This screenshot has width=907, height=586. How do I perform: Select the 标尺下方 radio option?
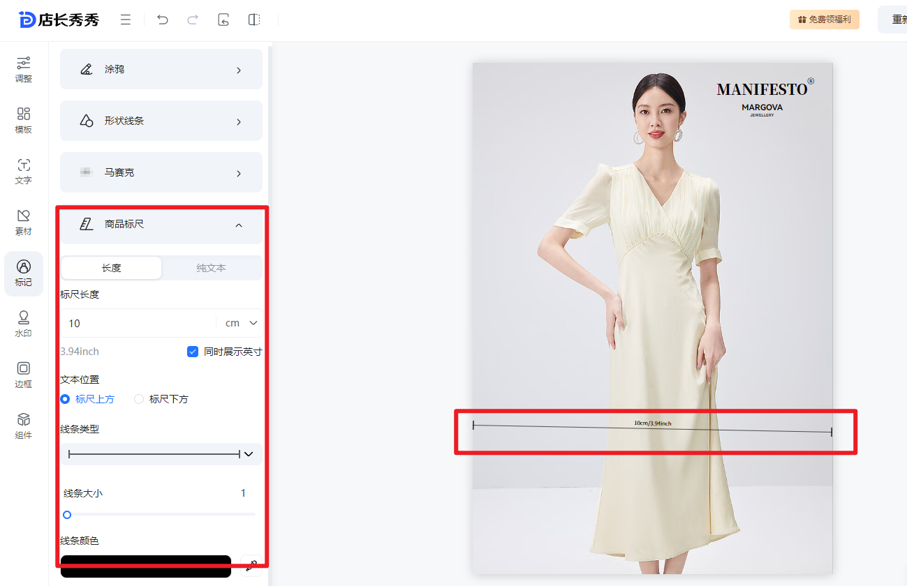[139, 399]
